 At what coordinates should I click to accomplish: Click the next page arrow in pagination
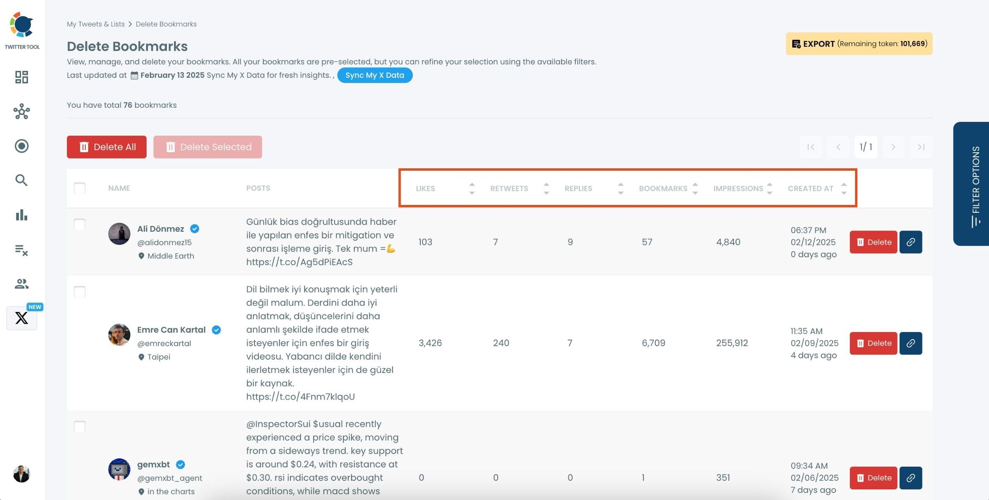(x=893, y=147)
